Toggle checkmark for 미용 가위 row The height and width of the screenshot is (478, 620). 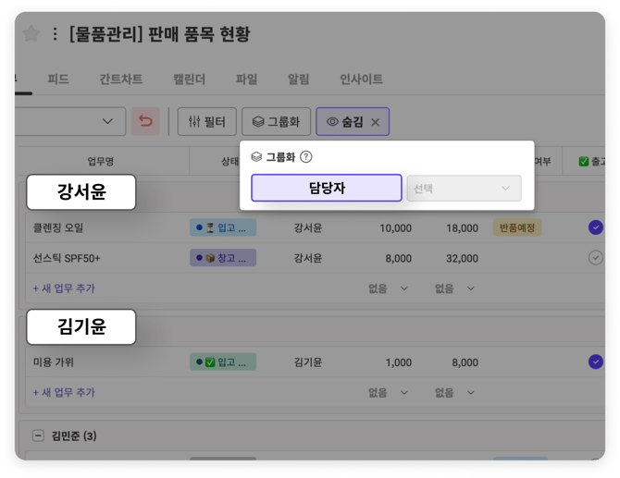click(x=595, y=362)
